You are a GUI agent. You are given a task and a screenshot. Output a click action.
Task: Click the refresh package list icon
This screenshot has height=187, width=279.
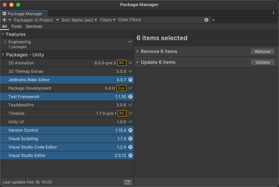(x=127, y=182)
